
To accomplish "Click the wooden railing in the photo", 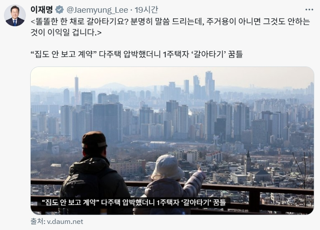I will click(x=172, y=196).
